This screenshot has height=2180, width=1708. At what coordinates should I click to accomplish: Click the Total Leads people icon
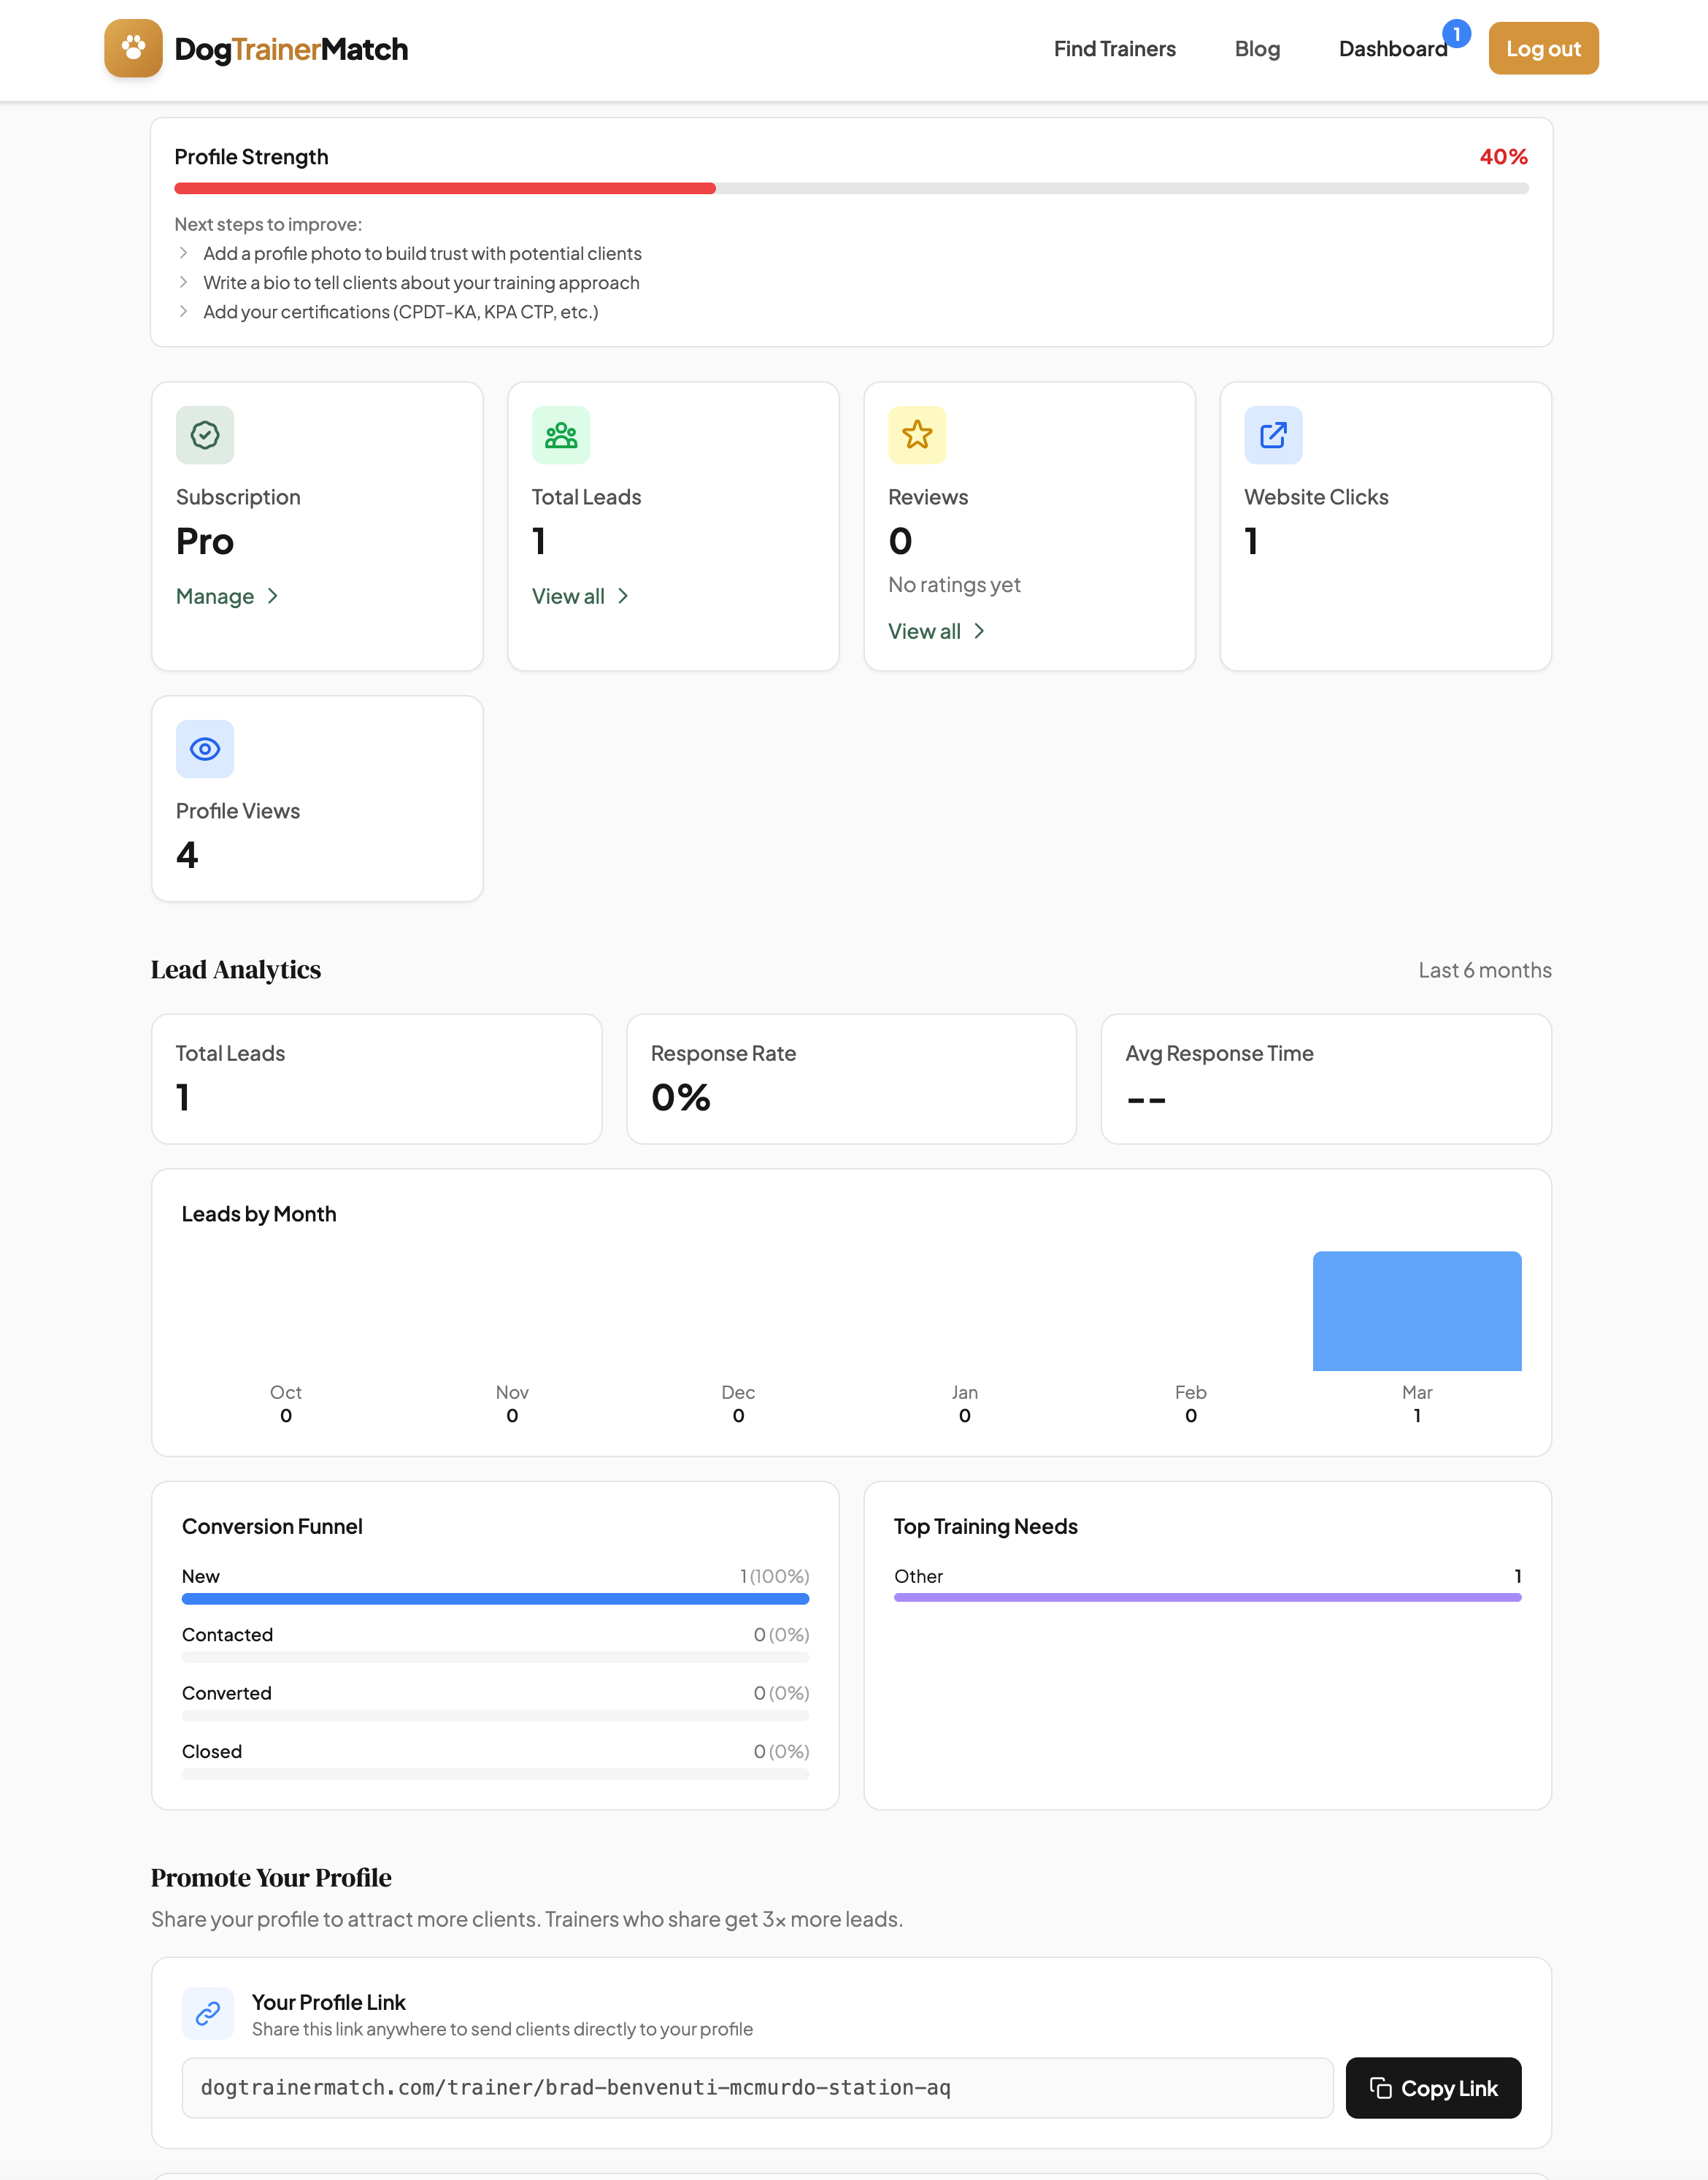click(561, 435)
